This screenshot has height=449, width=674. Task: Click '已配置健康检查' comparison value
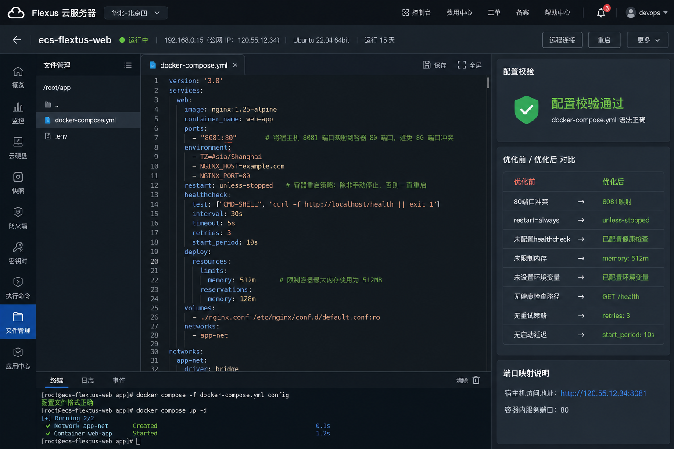(625, 239)
